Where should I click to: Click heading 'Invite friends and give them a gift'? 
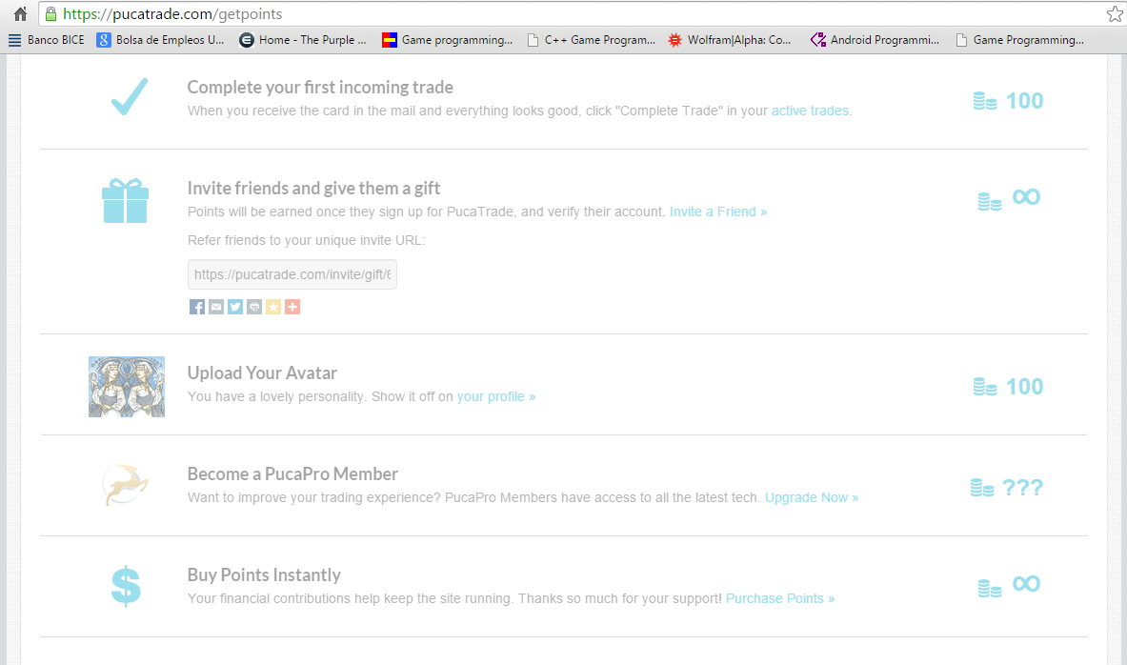coord(314,189)
